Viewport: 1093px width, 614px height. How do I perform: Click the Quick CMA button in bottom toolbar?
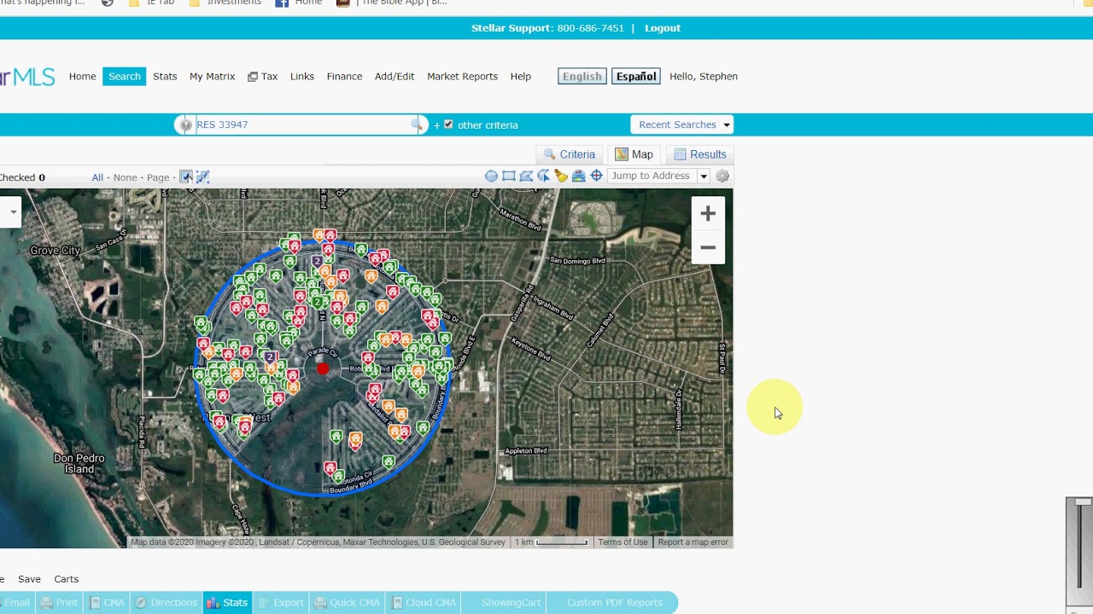tap(348, 602)
